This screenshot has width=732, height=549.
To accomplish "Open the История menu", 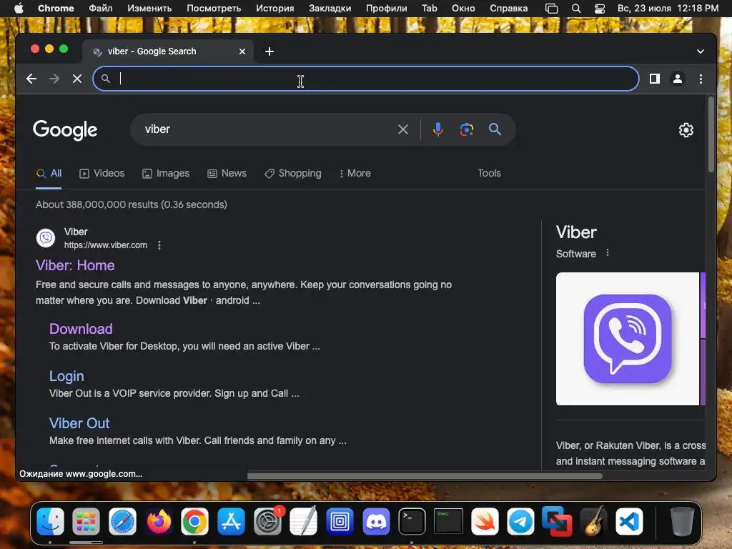I will [275, 8].
